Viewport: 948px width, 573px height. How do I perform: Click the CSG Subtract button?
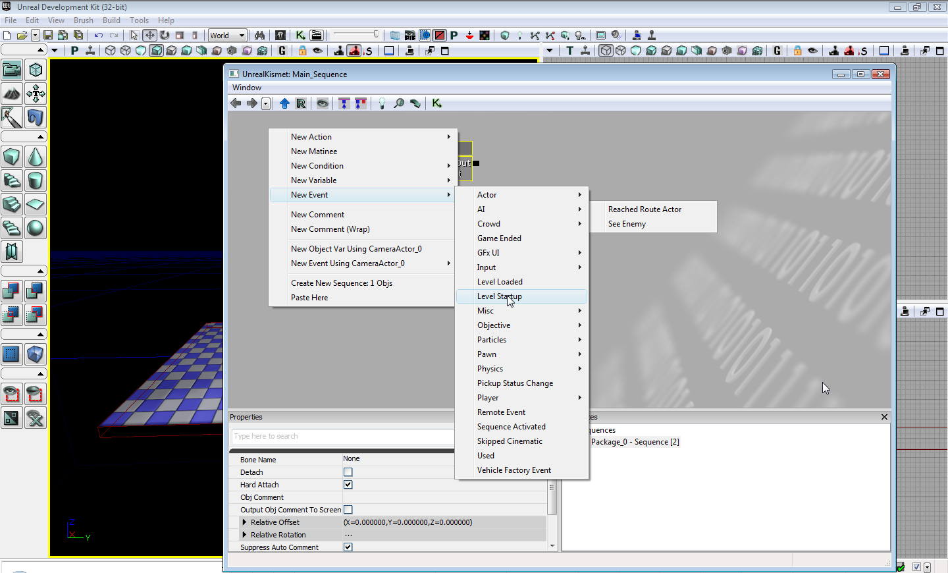click(x=36, y=291)
